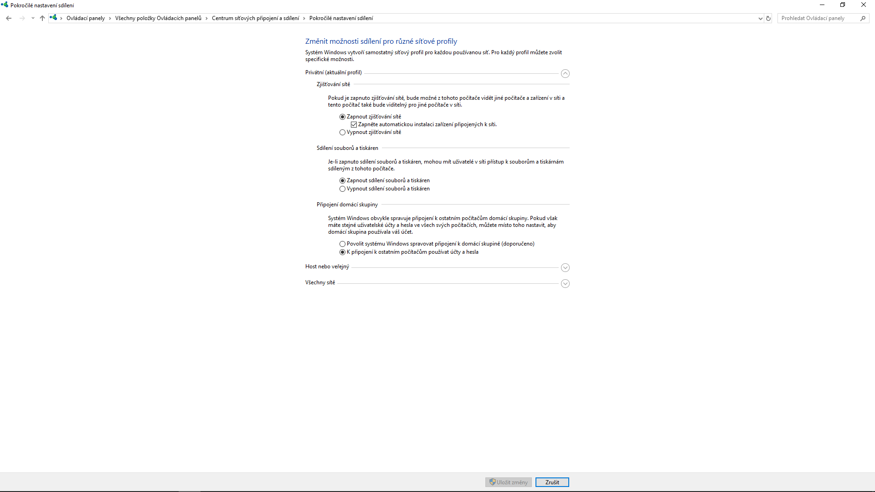The height and width of the screenshot is (492, 875).
Task: Select Vypnout sdílení souborů a tiskáren
Action: coord(342,189)
